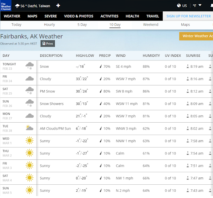213x198 pixels.
Task: Open the MAPS menu
Action: coord(32,16)
